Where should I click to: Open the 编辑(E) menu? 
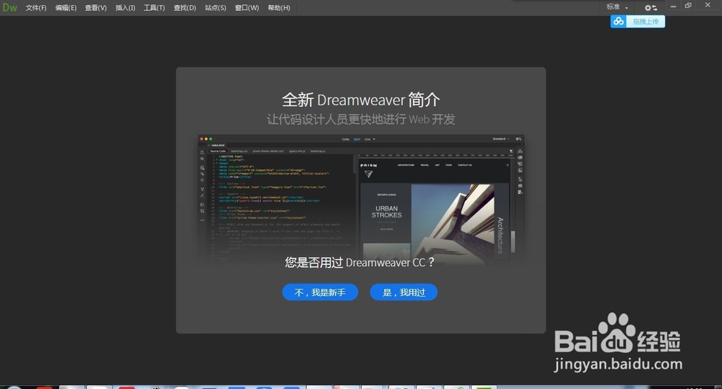pyautogui.click(x=66, y=8)
